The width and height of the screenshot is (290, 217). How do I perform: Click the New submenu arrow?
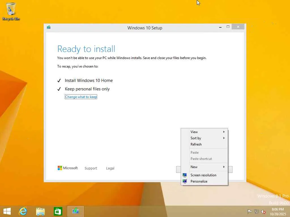224,167
